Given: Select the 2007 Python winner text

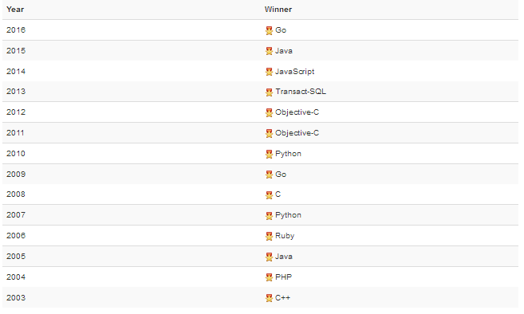Looking at the screenshot, I should pos(288,215).
